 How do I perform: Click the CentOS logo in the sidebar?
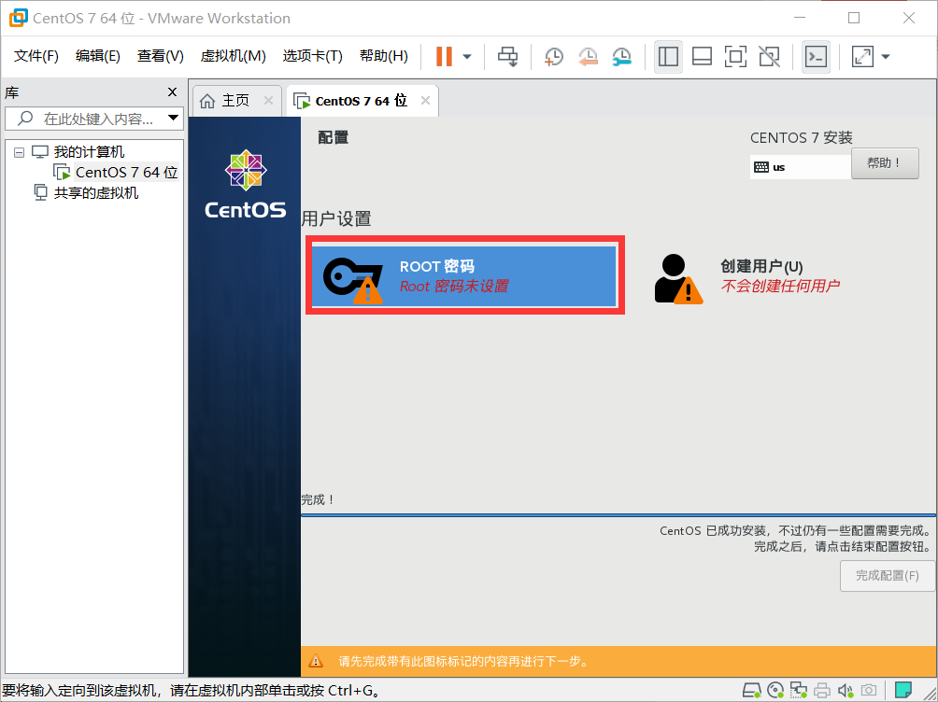coord(246,184)
